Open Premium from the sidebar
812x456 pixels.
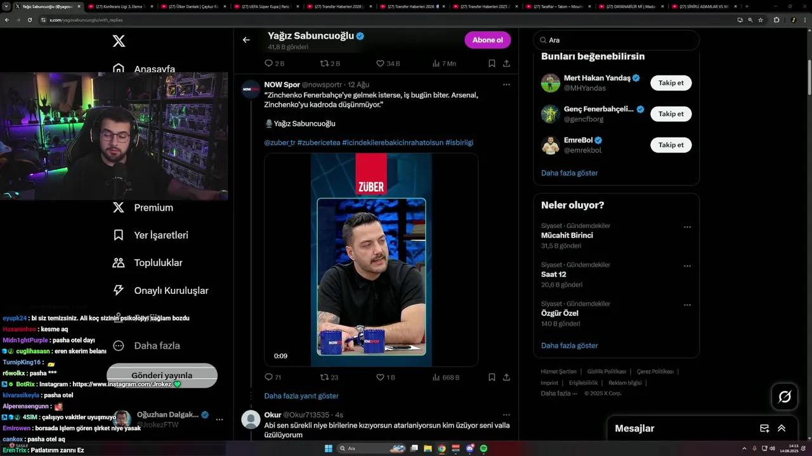[x=143, y=208]
